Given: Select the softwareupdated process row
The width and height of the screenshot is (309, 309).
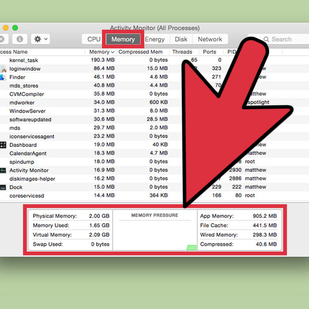Looking at the screenshot, I should click(x=154, y=120).
